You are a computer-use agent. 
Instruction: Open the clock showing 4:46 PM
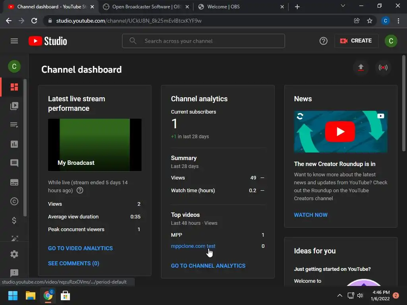pyautogui.click(x=381, y=295)
